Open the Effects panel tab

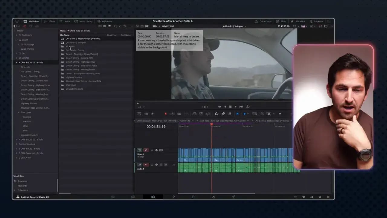point(50,21)
